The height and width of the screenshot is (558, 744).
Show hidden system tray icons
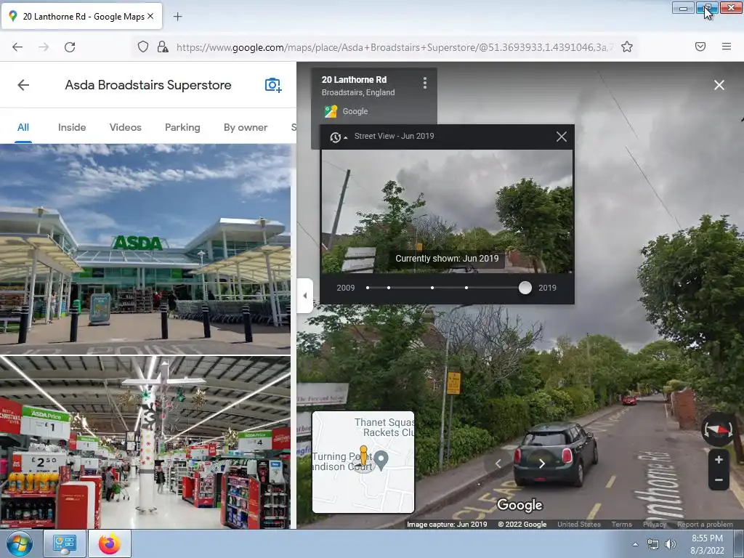(635, 544)
